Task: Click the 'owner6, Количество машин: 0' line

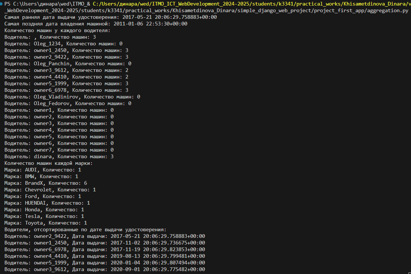Action: coord(59,143)
